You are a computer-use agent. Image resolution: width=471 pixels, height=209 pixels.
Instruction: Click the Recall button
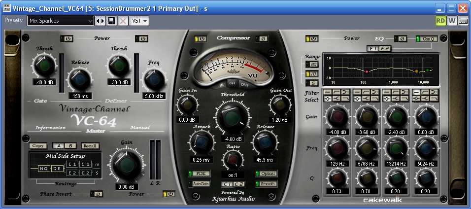point(90,146)
